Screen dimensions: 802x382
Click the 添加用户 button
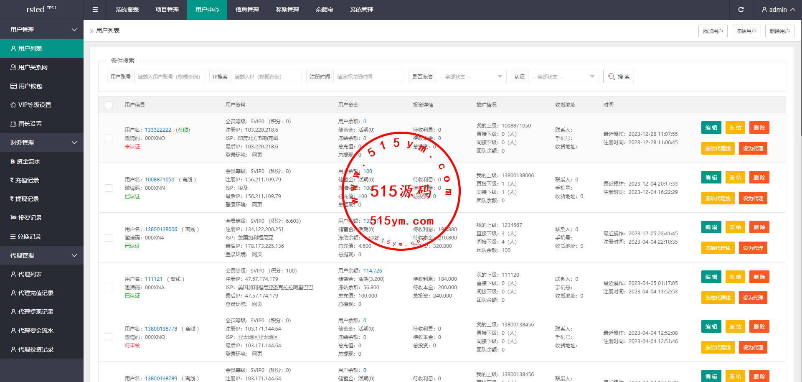(x=713, y=31)
